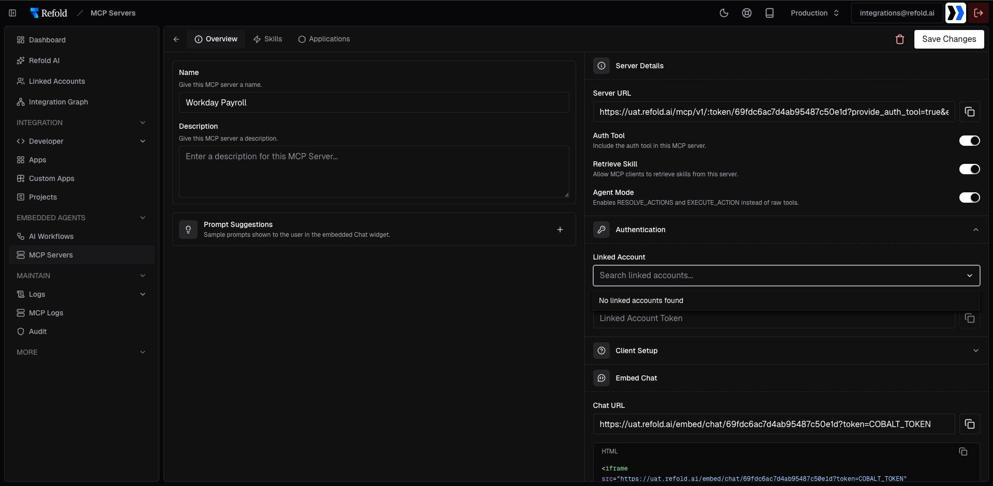The width and height of the screenshot is (993, 486).
Task: Collapse EMBEDDED AGENTS section
Action: [x=143, y=218]
